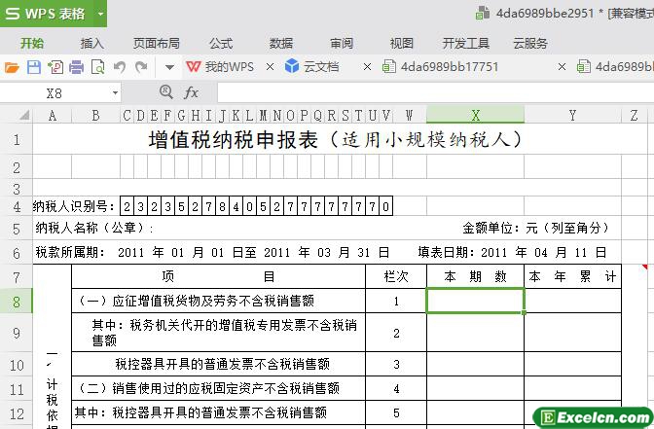
Task: Click row 10 税控器具开具的普通发票 cell
Action: point(218,365)
